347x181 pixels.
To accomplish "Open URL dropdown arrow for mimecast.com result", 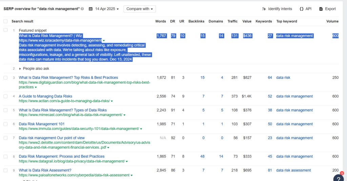I will point(124,115).
